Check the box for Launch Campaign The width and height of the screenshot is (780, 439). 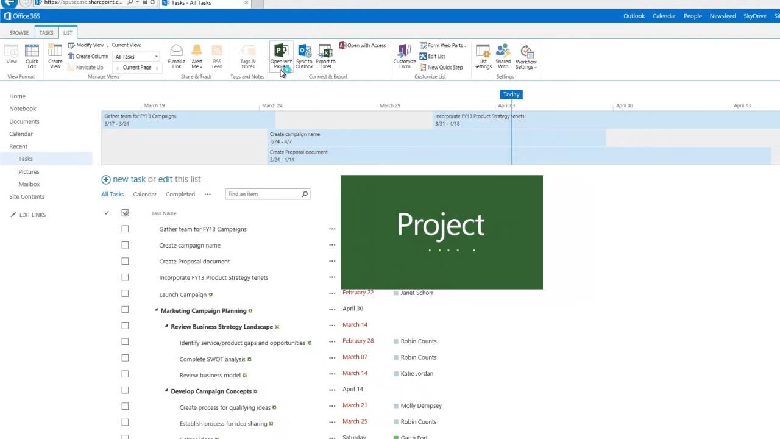125,293
